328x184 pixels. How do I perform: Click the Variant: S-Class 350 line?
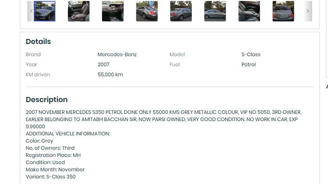pos(51,177)
